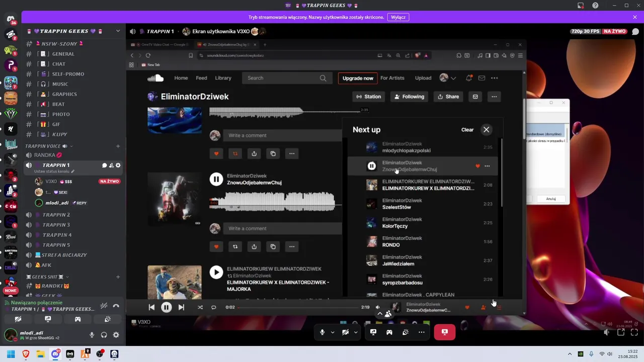Toggle repeat in the streamed SoundCloud player
The height and width of the screenshot is (362, 644).
pos(214,307)
